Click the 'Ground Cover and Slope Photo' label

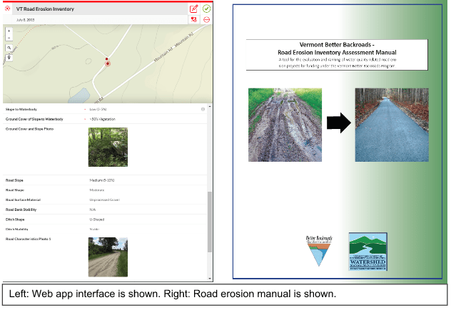(30, 129)
